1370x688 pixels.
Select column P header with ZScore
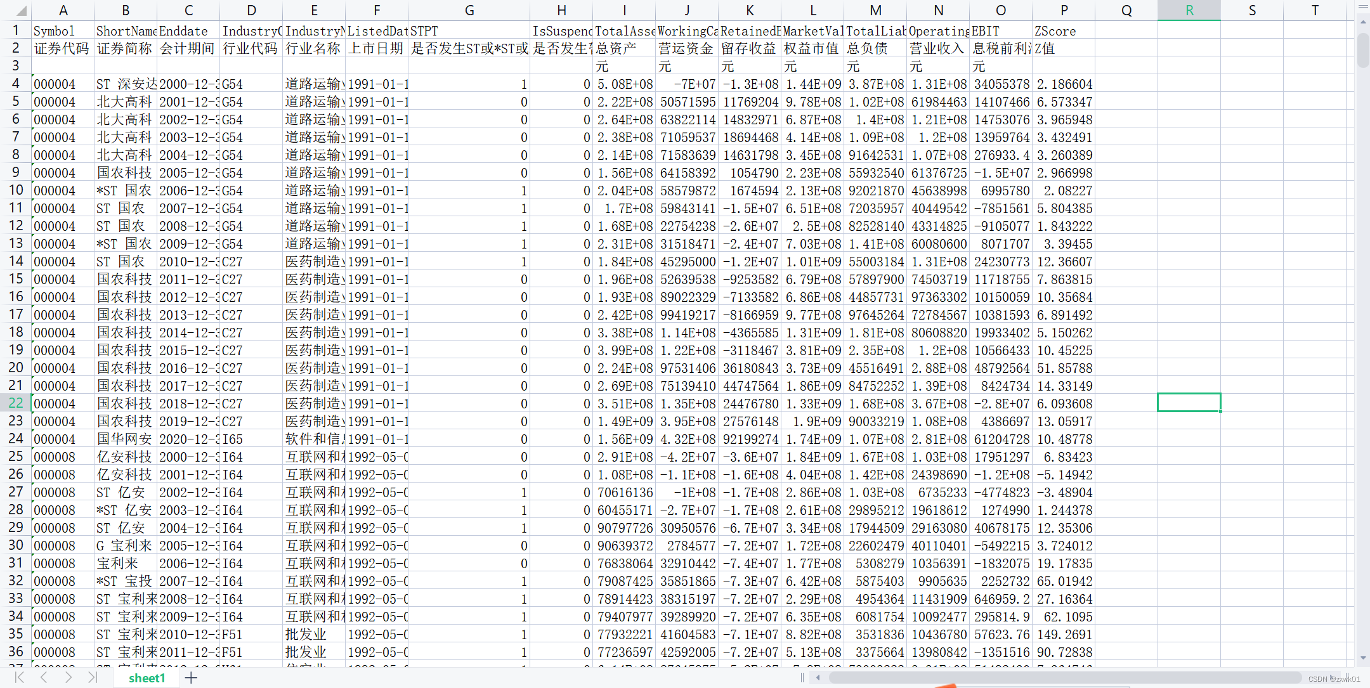[x=1064, y=10]
